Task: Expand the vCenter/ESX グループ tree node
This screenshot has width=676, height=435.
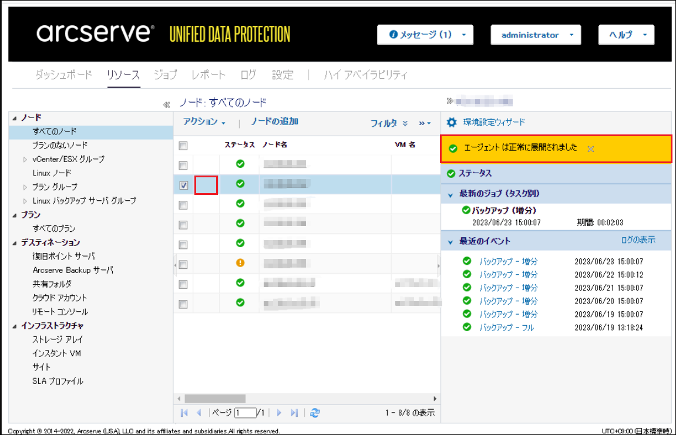Action: [25, 160]
